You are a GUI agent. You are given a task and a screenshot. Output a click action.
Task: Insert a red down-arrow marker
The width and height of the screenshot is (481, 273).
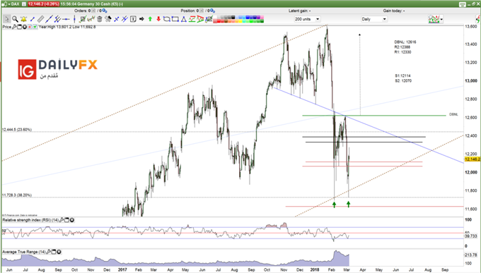[x=158, y=19]
